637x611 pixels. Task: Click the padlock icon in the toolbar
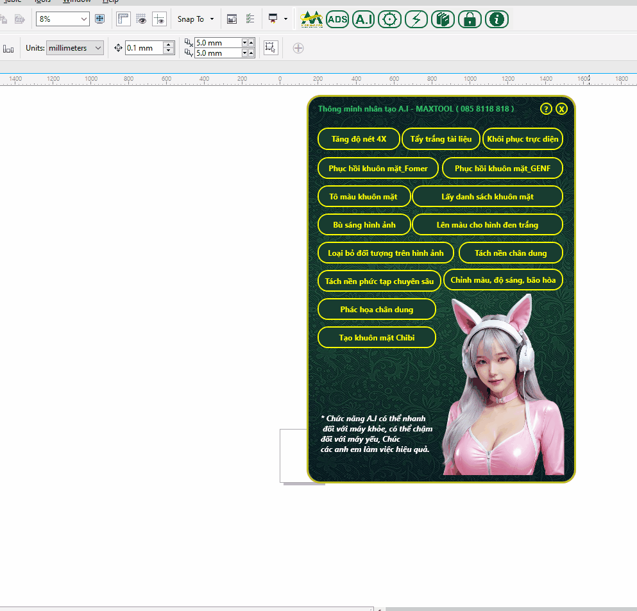470,19
